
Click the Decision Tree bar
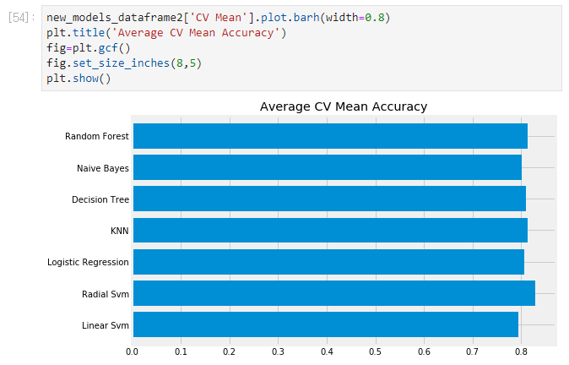pyautogui.click(x=329, y=199)
